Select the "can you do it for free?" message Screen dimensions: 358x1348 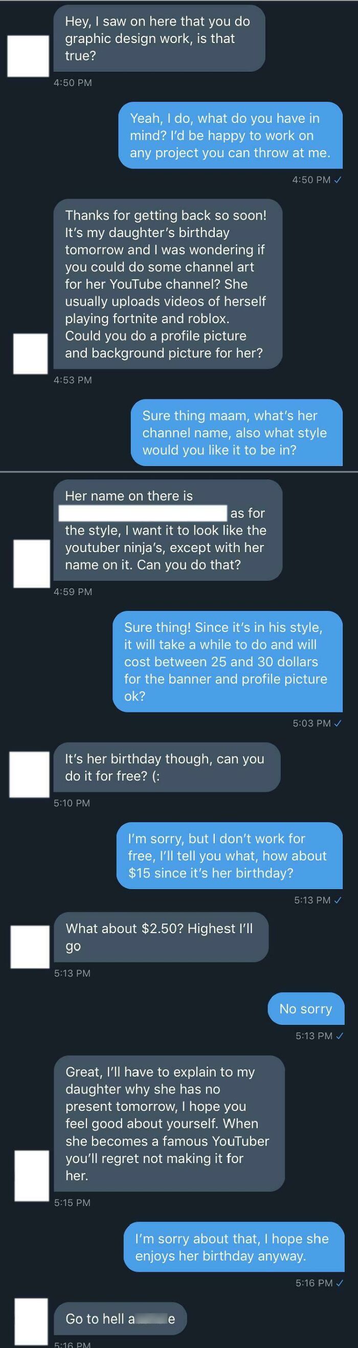point(167,767)
